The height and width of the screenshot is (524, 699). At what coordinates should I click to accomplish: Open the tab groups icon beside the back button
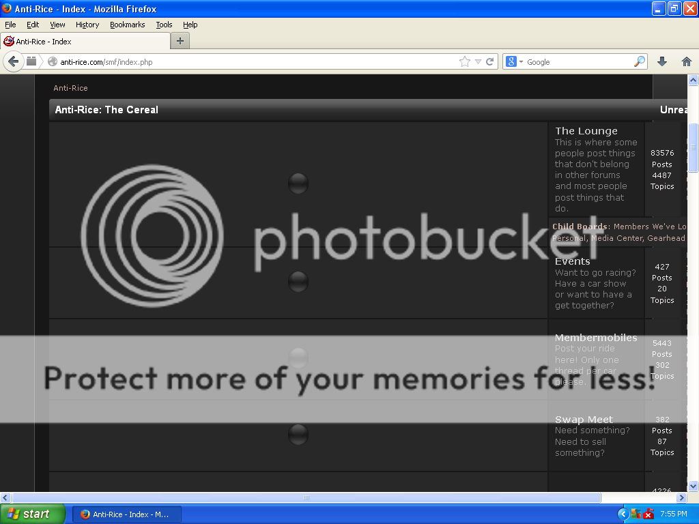[x=31, y=61]
